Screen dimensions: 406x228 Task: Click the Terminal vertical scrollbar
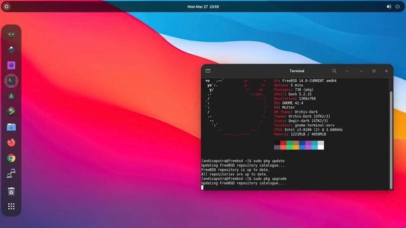click(391, 140)
